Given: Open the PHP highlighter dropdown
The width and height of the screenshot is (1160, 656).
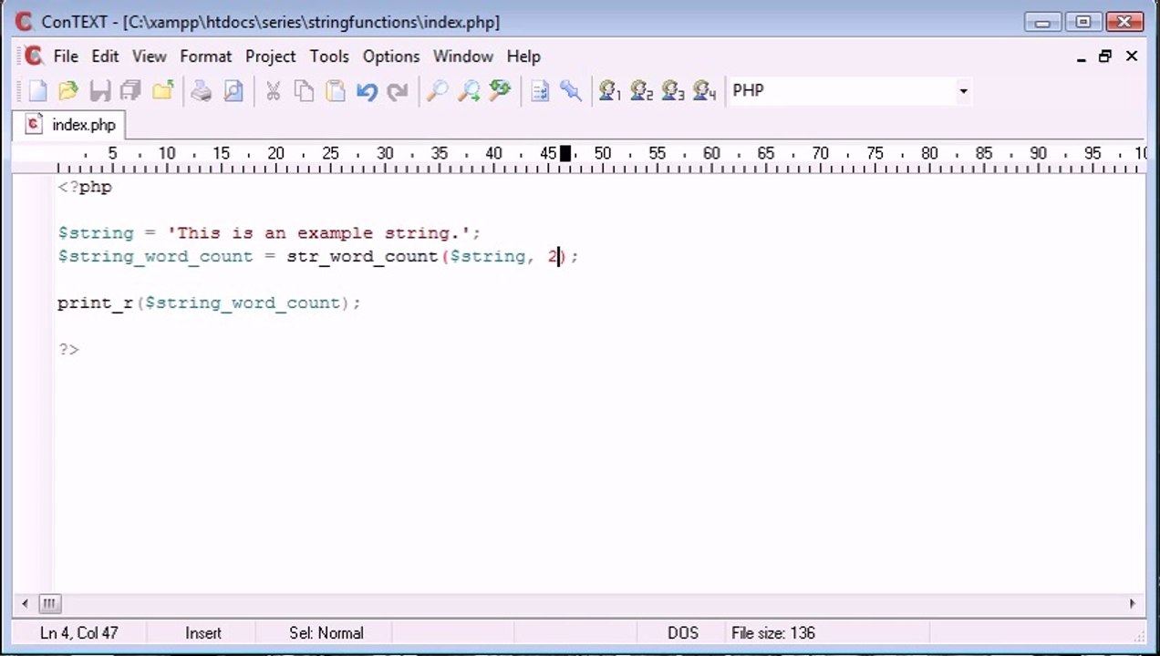Looking at the screenshot, I should (963, 91).
